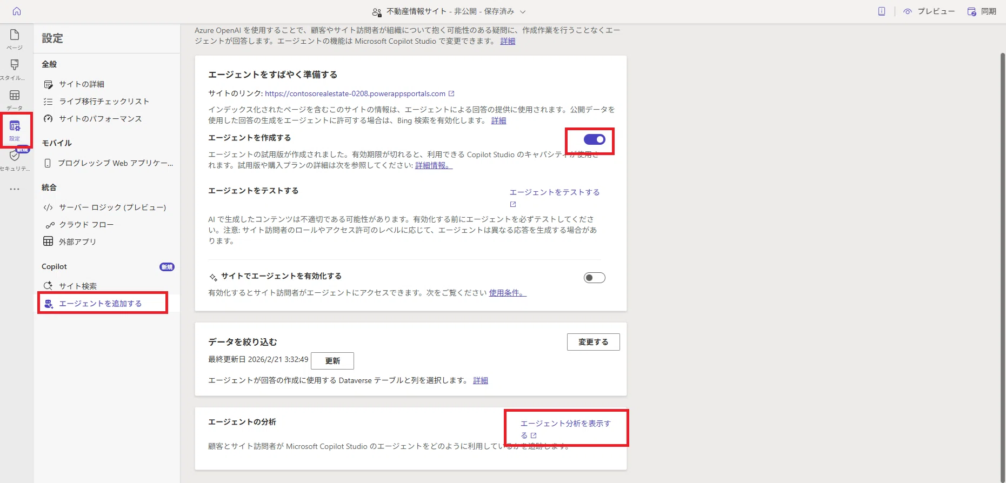Click external icon beside エージェント分析を表示する
The image size is (1006, 483).
pyautogui.click(x=534, y=435)
